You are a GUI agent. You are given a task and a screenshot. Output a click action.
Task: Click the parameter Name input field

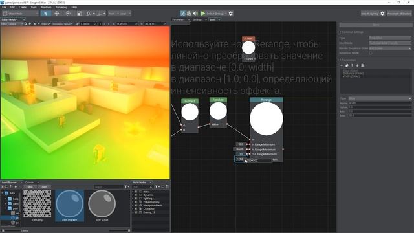[x=380, y=103]
